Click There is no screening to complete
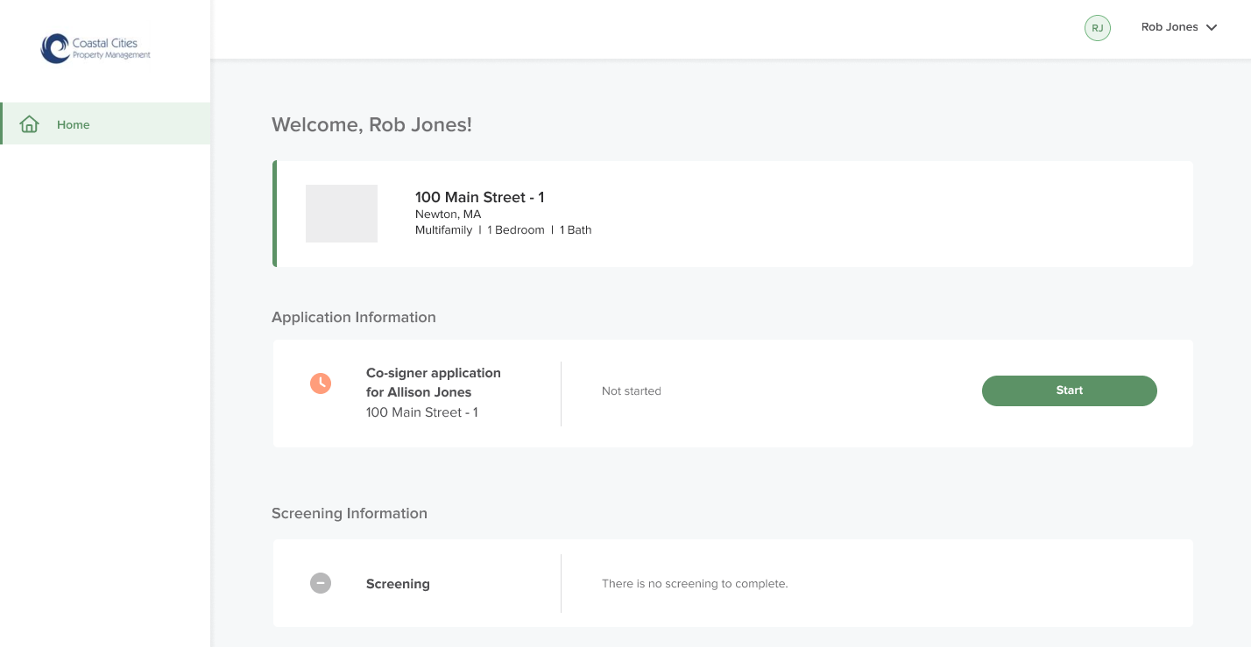 [x=695, y=584]
